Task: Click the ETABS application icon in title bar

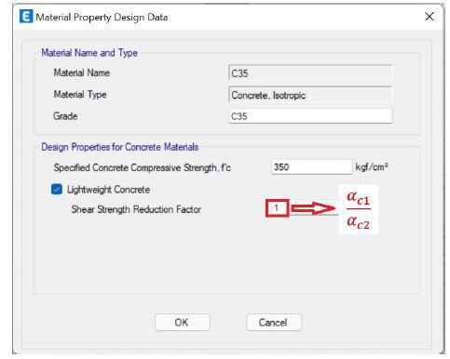Action: [26, 17]
